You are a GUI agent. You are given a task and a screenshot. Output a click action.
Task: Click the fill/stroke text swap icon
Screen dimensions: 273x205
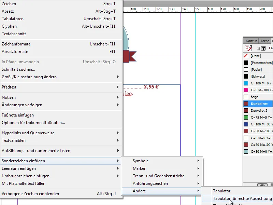click(248, 48)
